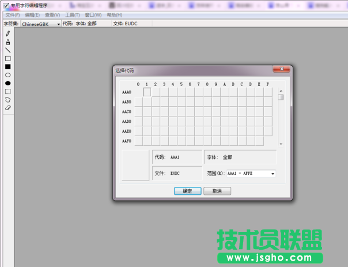The image size is (348, 267).
Task: Select code cell in row AAA0 column F
Action: [268, 92]
